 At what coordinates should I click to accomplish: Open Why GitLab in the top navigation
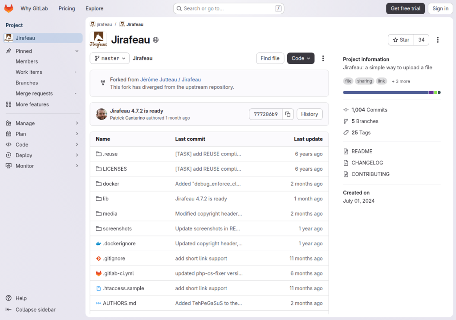point(34,8)
